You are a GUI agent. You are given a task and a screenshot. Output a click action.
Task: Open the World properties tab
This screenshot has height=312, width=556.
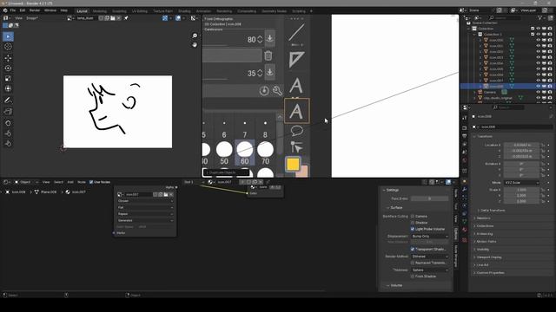tap(465, 160)
